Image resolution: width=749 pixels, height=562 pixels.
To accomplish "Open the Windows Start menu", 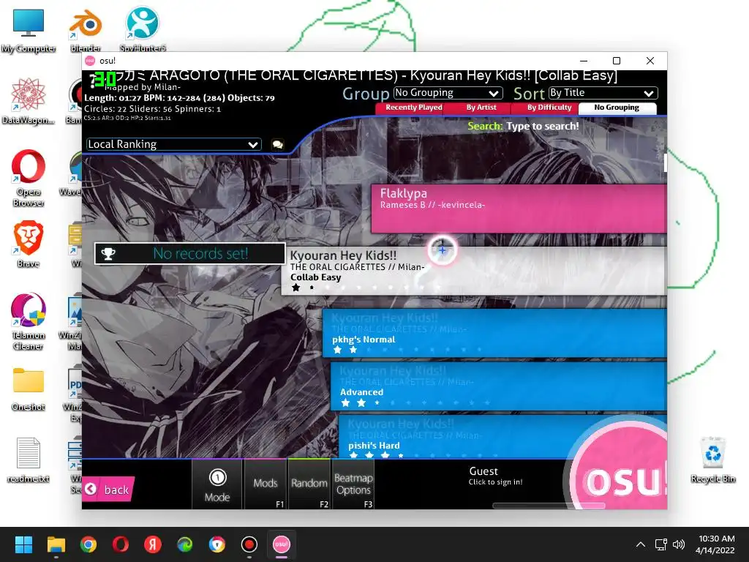I will [23, 544].
